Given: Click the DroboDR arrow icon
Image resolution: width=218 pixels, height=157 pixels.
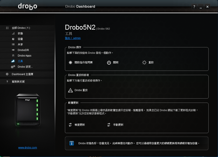Looking at the screenshot, I should tap(13, 50).
